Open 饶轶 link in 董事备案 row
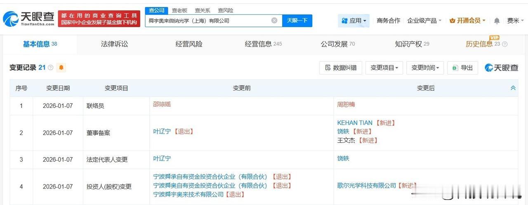Viewport: 528px width, 205px height. point(343,131)
